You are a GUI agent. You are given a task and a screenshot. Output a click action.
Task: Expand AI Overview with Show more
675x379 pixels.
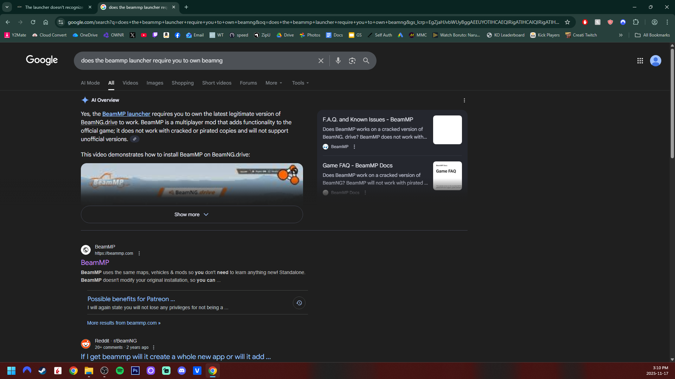coord(192,214)
